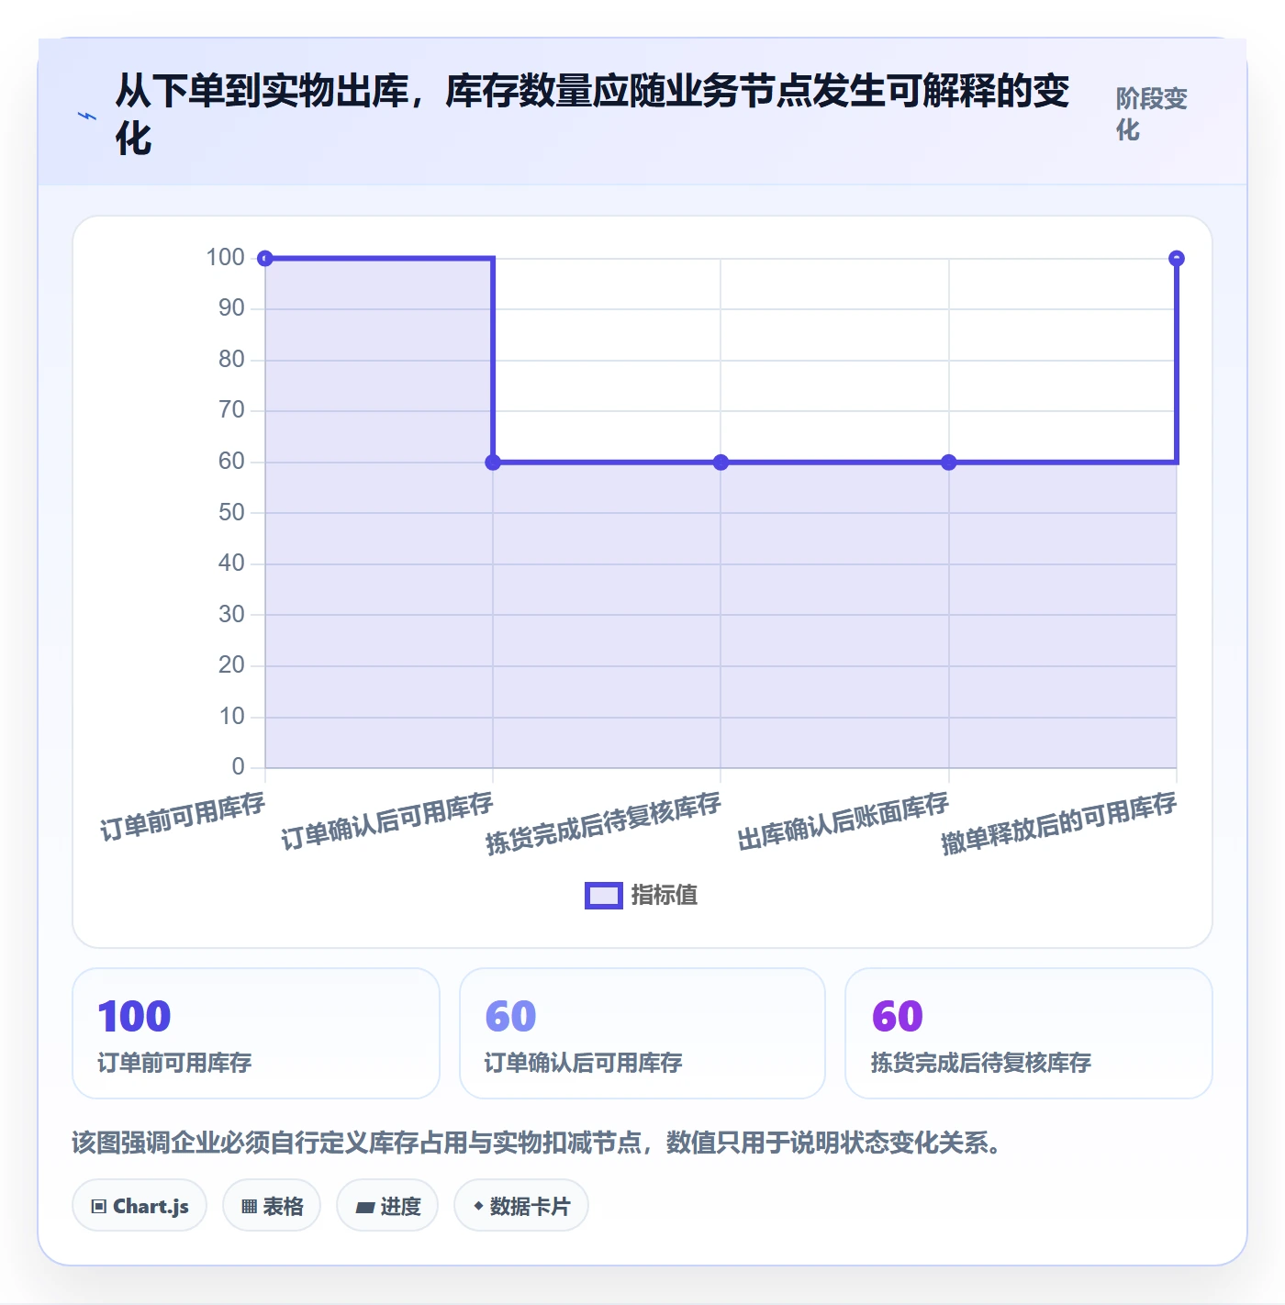The width and height of the screenshot is (1285, 1305).
Task: Select the Chart.js tag chip
Action: pyautogui.click(x=140, y=1206)
